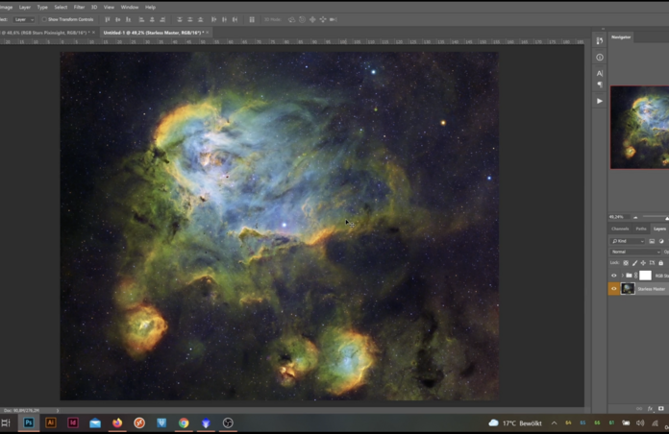Screen dimensions: 669x434
Task: Switch to the Channels tab
Action: [x=620, y=229]
